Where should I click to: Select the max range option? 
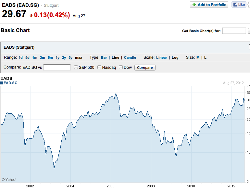point(79,57)
